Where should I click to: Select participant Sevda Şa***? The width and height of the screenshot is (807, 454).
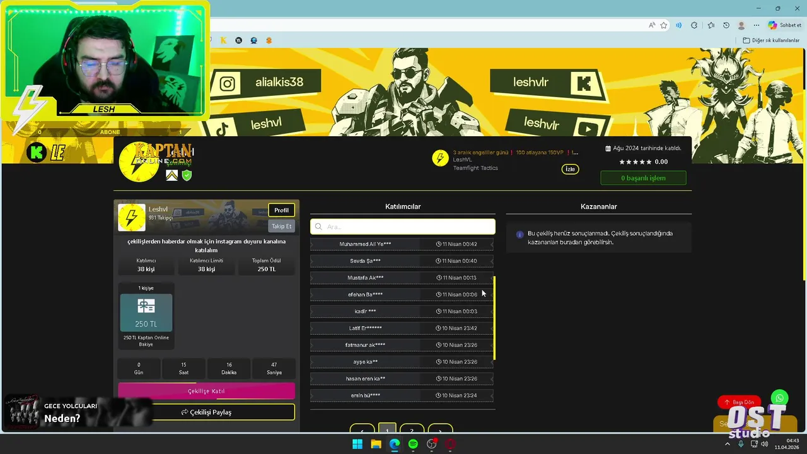pos(402,260)
